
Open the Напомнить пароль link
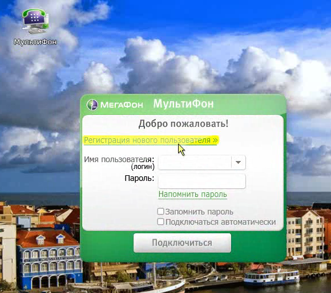point(193,194)
